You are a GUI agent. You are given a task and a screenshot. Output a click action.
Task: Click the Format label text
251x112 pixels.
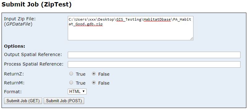pyautogui.click(x=13, y=92)
